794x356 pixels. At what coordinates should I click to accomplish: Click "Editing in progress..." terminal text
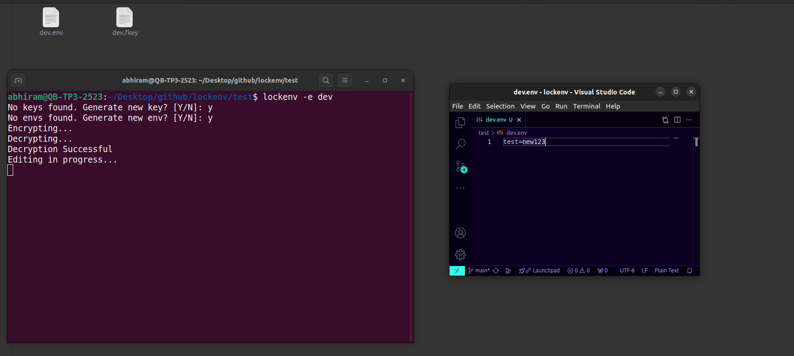coord(63,160)
